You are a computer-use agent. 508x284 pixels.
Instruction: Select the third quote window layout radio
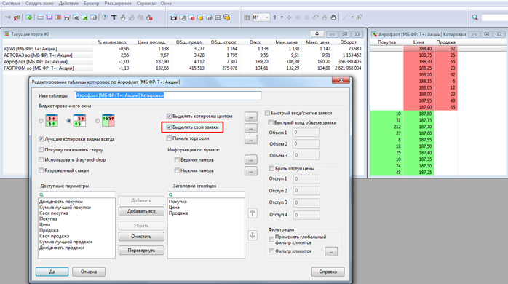(x=98, y=121)
